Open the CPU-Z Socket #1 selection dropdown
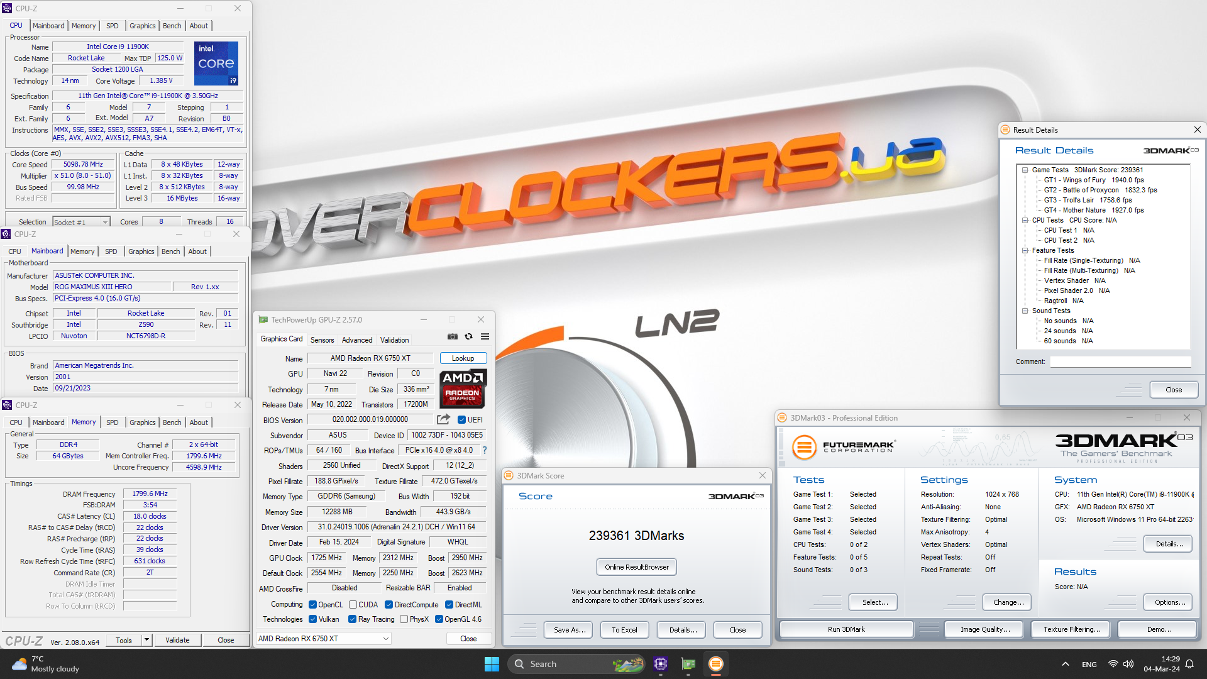Screen dimensions: 1207x679 click(x=81, y=222)
